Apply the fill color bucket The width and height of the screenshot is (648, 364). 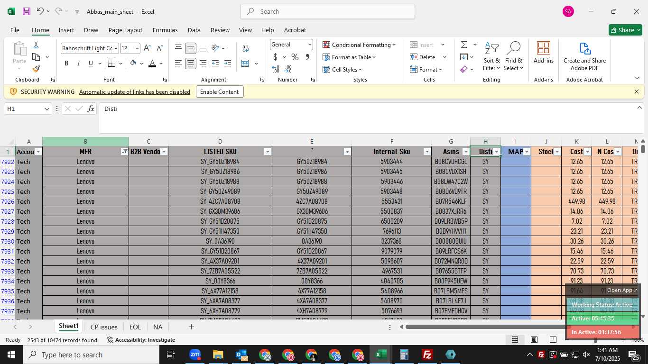coord(133,64)
